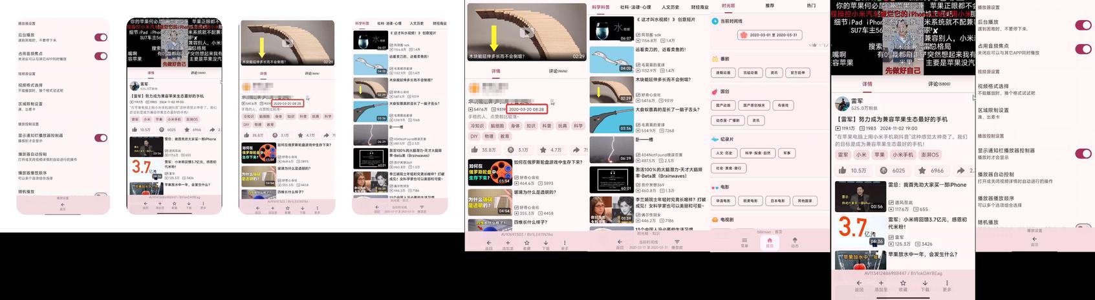Open the 动态 icon in bottom navigation
This screenshot has height=300, width=1095.
794,241
